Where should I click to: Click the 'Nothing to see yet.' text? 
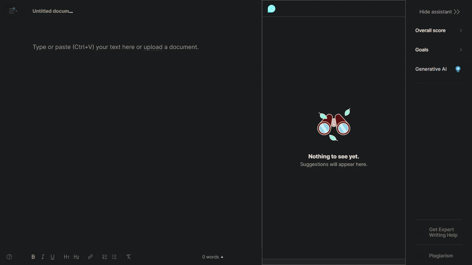pos(334,156)
